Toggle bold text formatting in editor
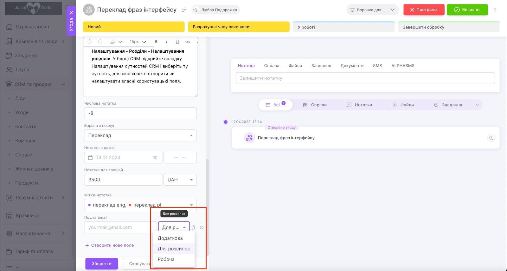 pos(156,42)
